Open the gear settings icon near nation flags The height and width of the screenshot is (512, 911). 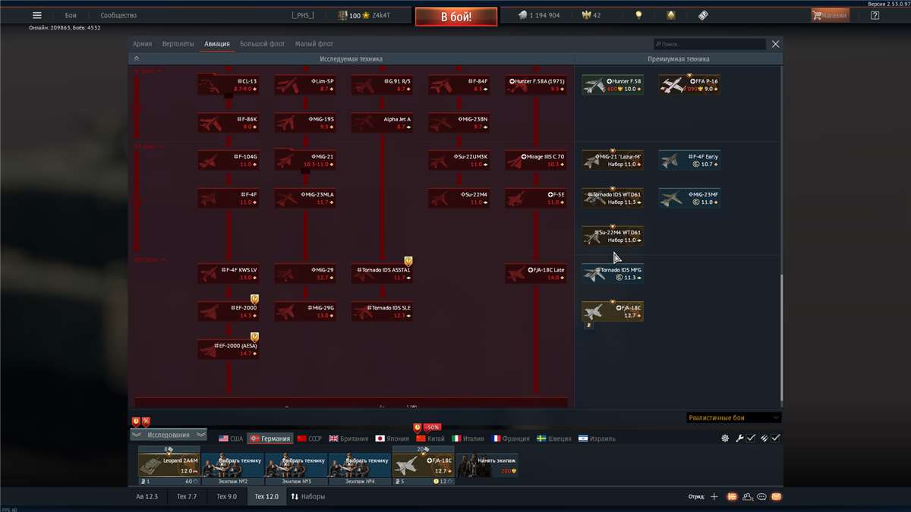point(725,438)
